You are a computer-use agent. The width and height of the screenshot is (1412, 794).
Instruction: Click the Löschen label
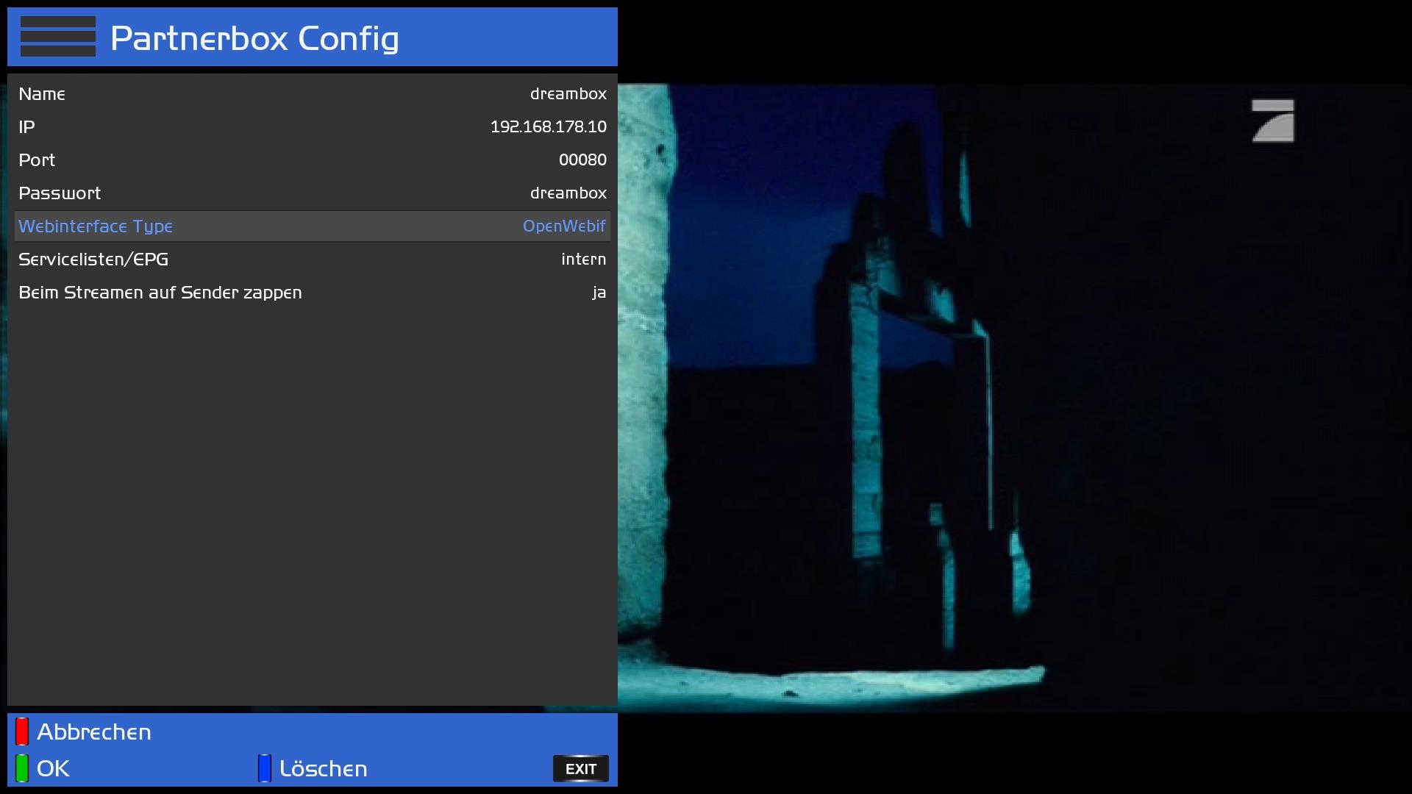tap(323, 769)
